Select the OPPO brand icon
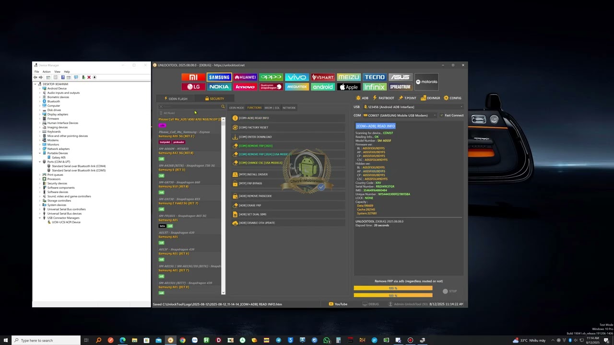 pyautogui.click(x=271, y=77)
